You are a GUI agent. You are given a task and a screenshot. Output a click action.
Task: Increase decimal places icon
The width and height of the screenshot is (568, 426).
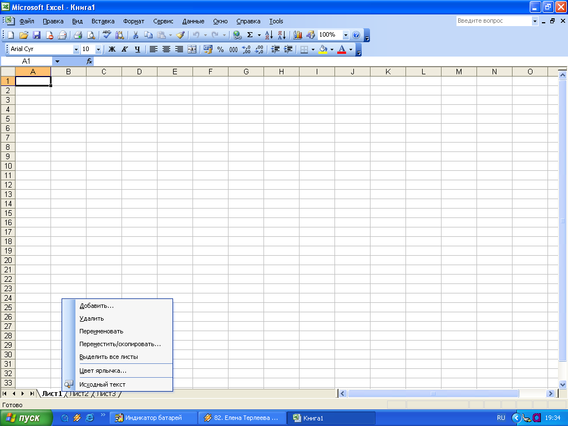coord(246,49)
